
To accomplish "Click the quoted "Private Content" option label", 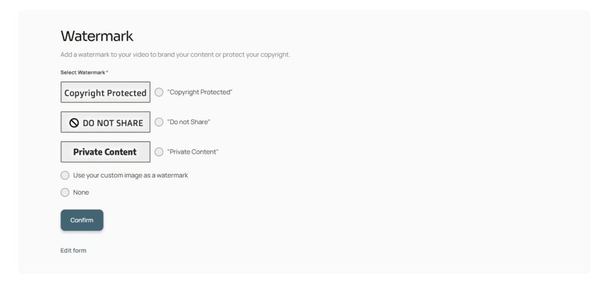I will [193, 152].
